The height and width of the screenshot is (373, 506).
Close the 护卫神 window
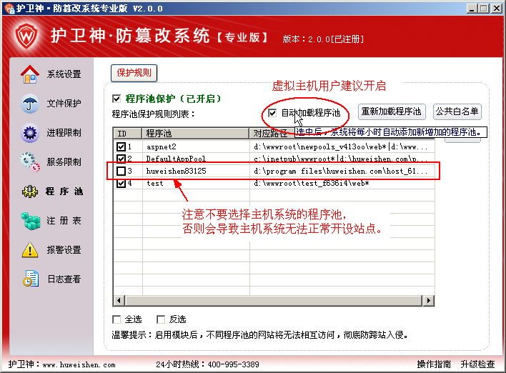point(497,9)
